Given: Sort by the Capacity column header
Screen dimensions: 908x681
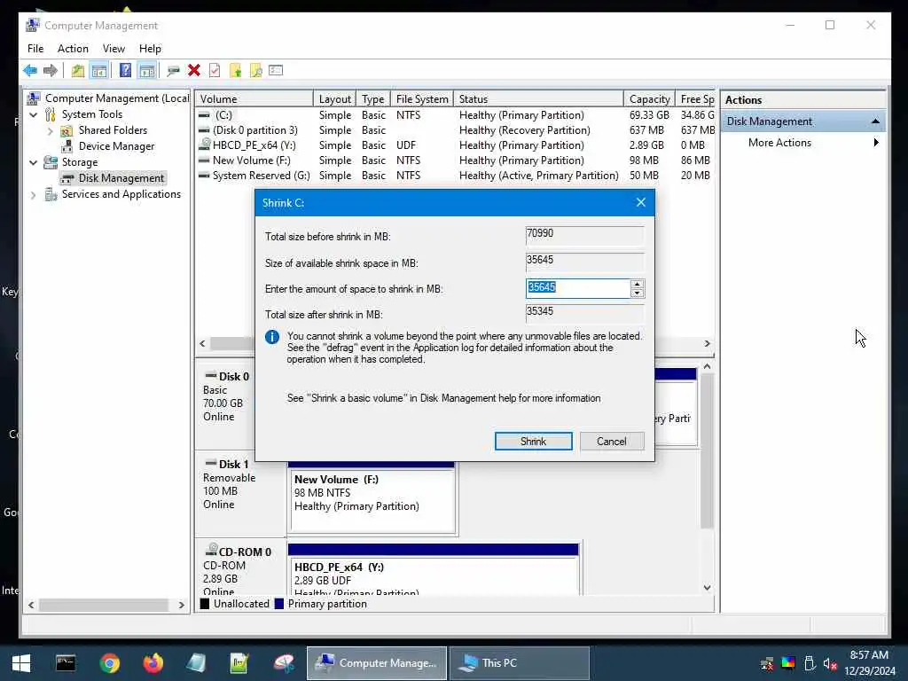Looking at the screenshot, I should point(649,99).
